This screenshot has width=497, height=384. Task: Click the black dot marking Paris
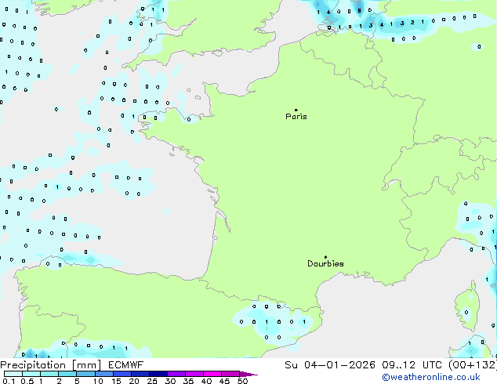click(296, 110)
